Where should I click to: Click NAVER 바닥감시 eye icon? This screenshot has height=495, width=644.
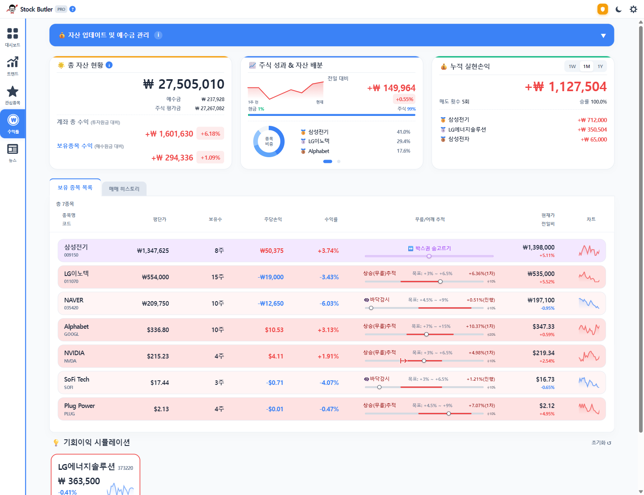click(x=367, y=300)
